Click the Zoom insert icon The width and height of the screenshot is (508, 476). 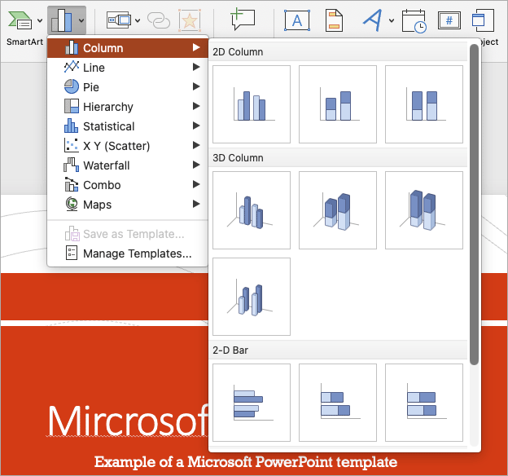point(119,20)
